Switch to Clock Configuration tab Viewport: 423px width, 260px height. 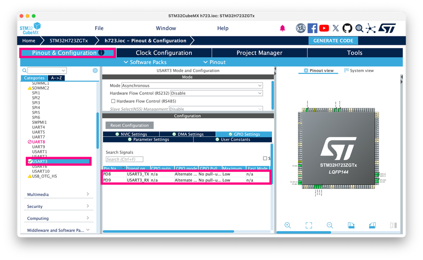[164, 53]
